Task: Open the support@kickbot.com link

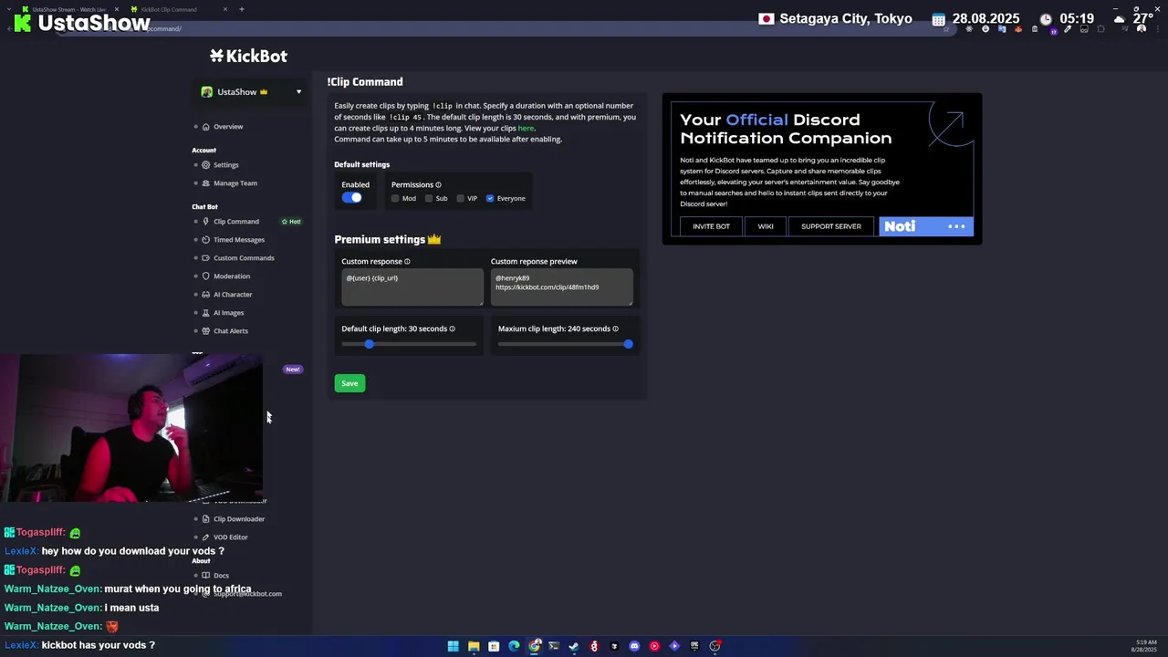Action: click(x=247, y=594)
